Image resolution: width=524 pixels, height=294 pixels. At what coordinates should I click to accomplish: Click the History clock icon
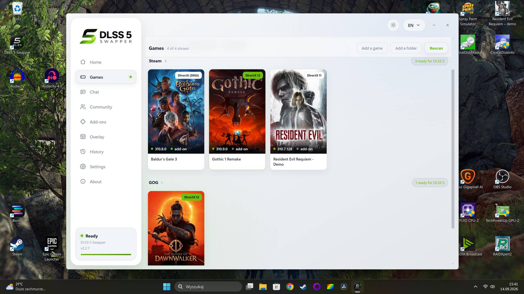(83, 152)
